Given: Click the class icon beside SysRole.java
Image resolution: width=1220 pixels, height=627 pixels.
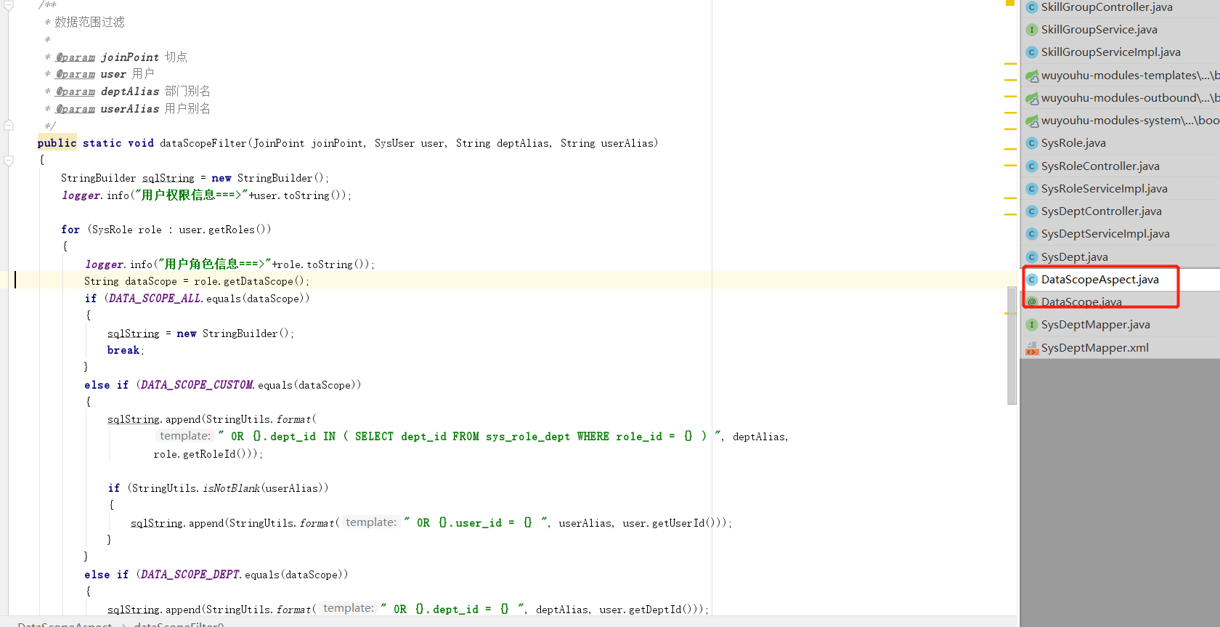Looking at the screenshot, I should [1031, 143].
